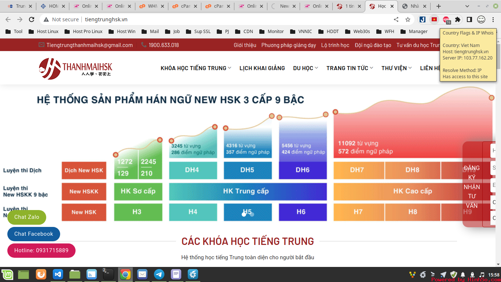Open the text editor taskbar icon
Screen dimensions: 501x282
[x=176, y=274]
